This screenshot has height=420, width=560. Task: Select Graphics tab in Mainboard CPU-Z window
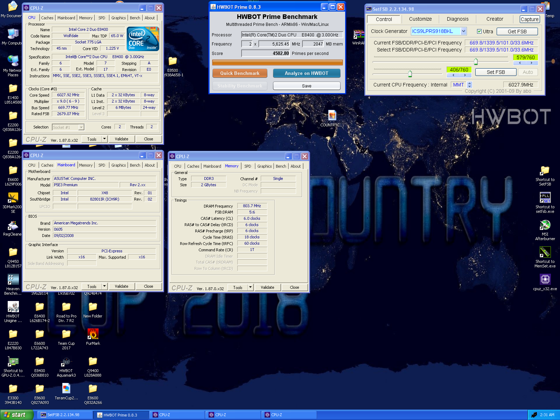point(118,165)
